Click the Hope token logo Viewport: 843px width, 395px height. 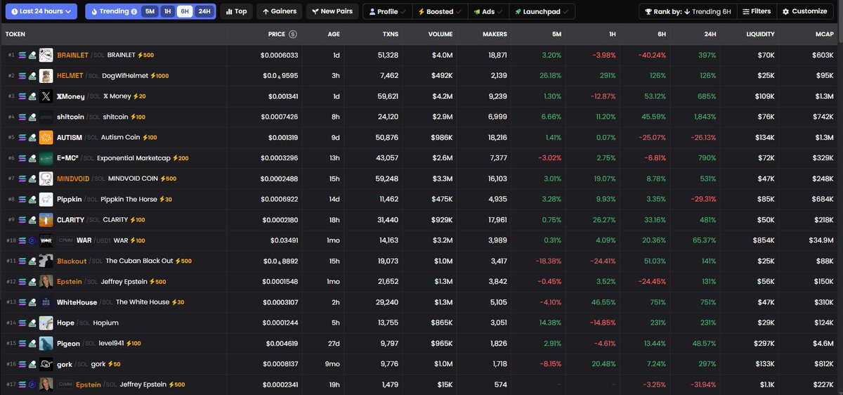pos(46,323)
